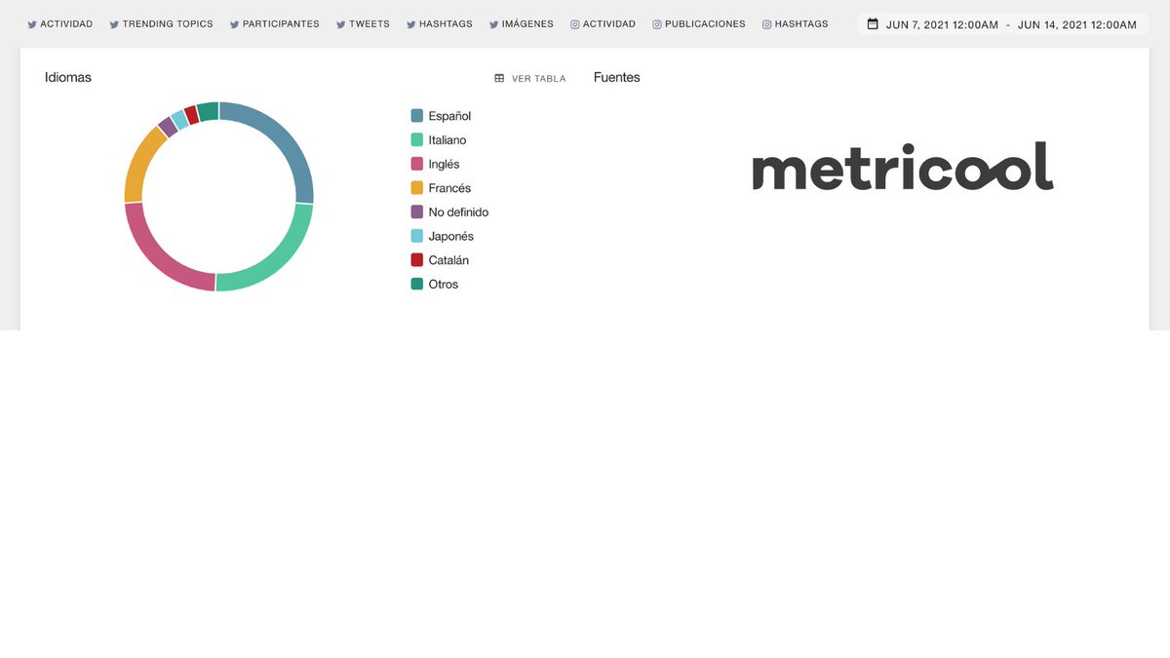The width and height of the screenshot is (1170, 658).
Task: Click the blue Español donut segment
Action: (288, 138)
